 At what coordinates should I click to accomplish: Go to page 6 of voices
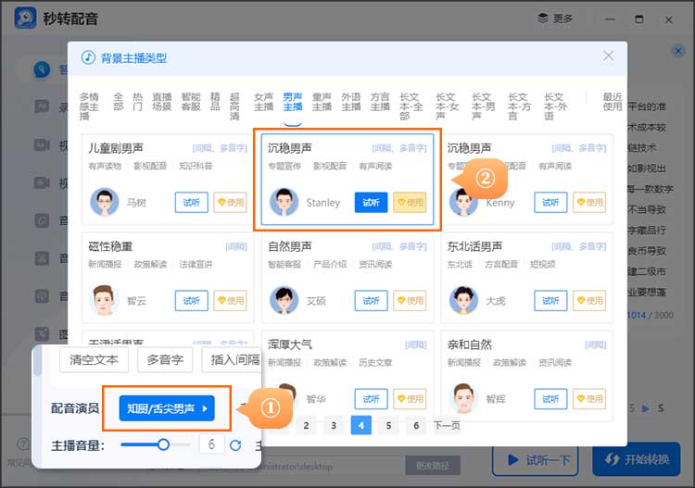[x=416, y=426]
